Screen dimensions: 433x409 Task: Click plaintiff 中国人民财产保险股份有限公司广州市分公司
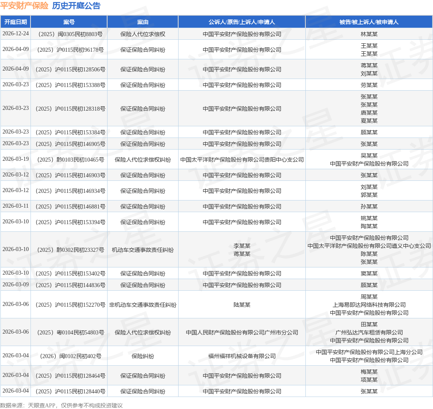coord(242,332)
